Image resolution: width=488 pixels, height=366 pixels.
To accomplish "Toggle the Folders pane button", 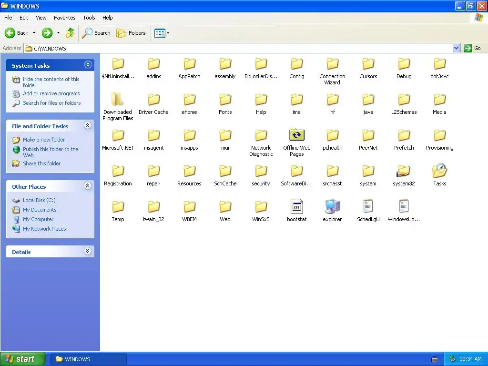I will point(131,33).
